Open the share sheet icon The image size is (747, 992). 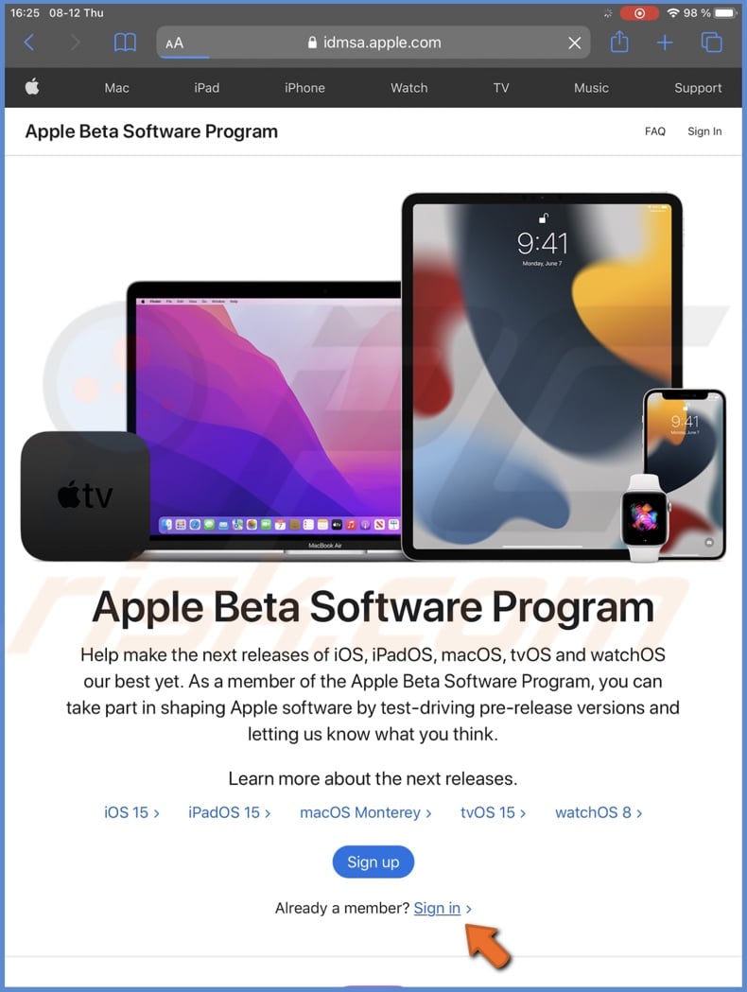(x=619, y=42)
